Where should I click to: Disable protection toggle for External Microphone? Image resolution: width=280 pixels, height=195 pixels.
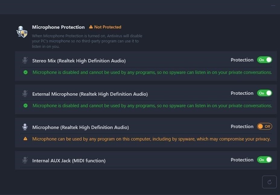pos(265,93)
